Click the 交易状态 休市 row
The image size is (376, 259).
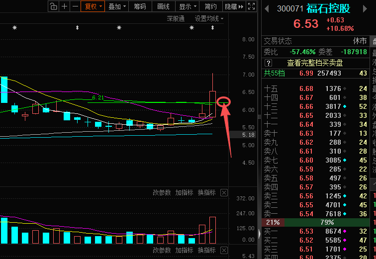point(315,41)
